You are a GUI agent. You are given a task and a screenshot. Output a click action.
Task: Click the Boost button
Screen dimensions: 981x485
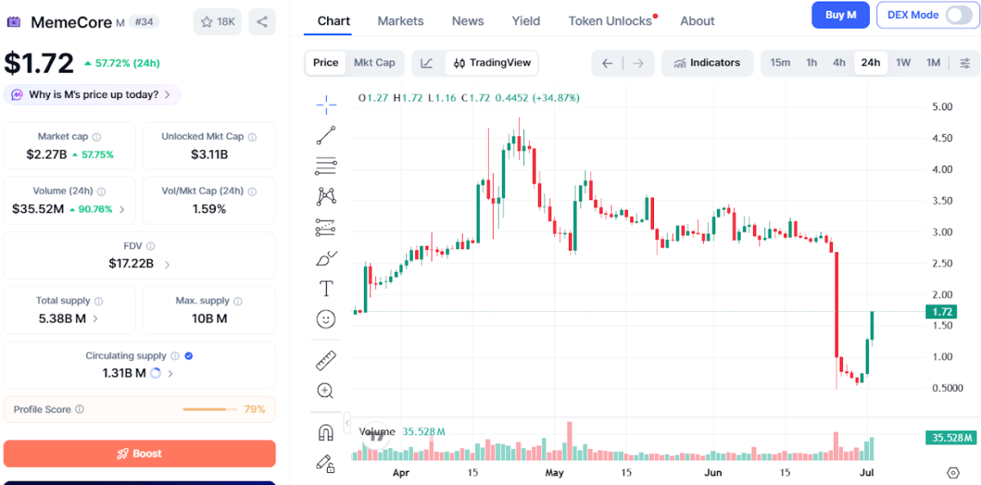coord(140,453)
